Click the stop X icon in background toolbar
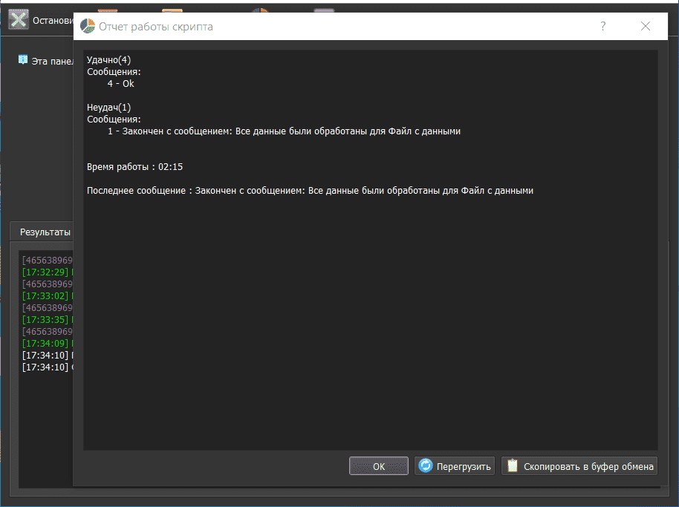The image size is (679, 507). pyautogui.click(x=19, y=19)
